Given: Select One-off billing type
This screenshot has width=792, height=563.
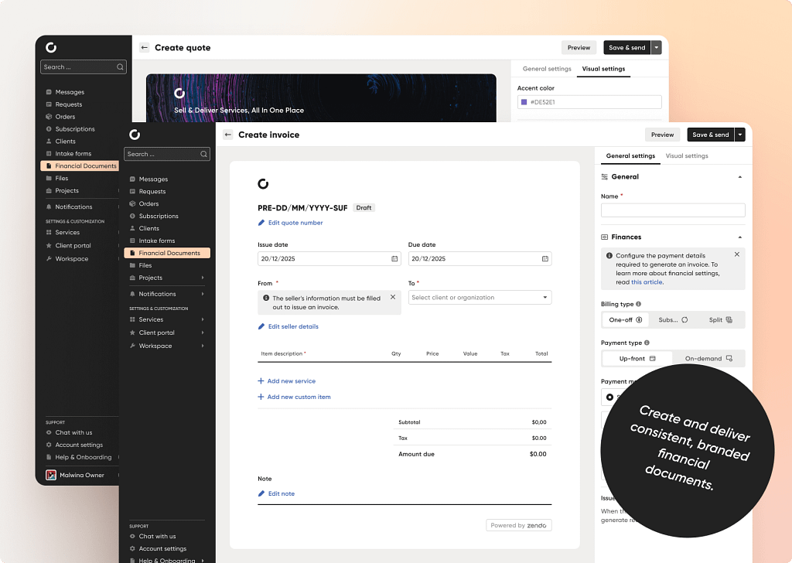Looking at the screenshot, I should (625, 319).
